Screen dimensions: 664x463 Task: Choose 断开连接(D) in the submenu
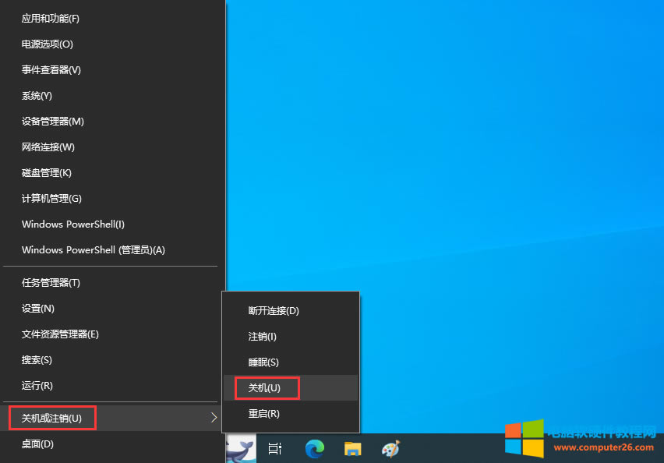[x=274, y=310]
